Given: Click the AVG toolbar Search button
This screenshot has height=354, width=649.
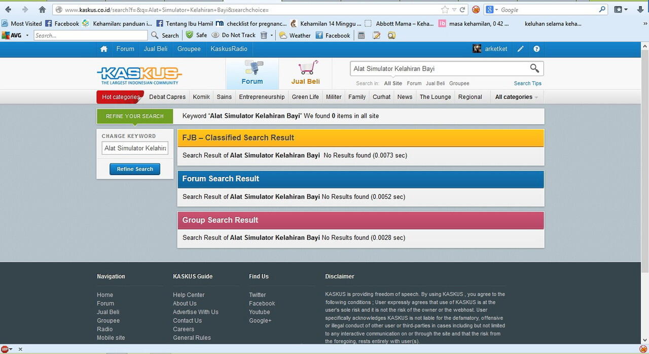Looking at the screenshot, I should point(165,36).
